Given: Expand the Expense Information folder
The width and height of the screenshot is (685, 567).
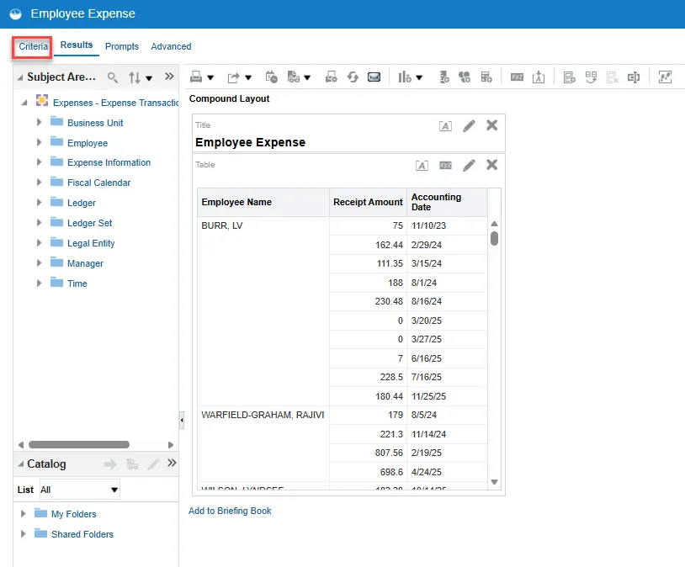Looking at the screenshot, I should 39,162.
